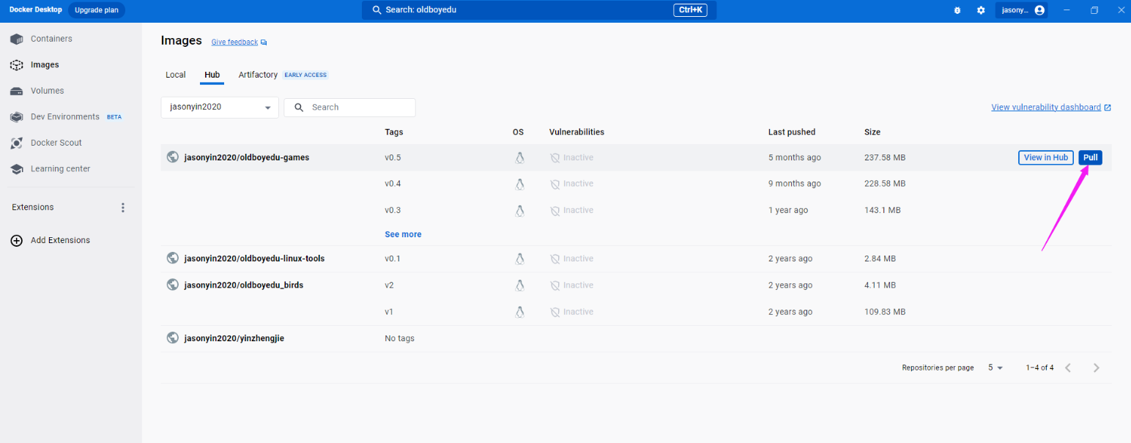Click the Vulnerabilities column header

576,133
